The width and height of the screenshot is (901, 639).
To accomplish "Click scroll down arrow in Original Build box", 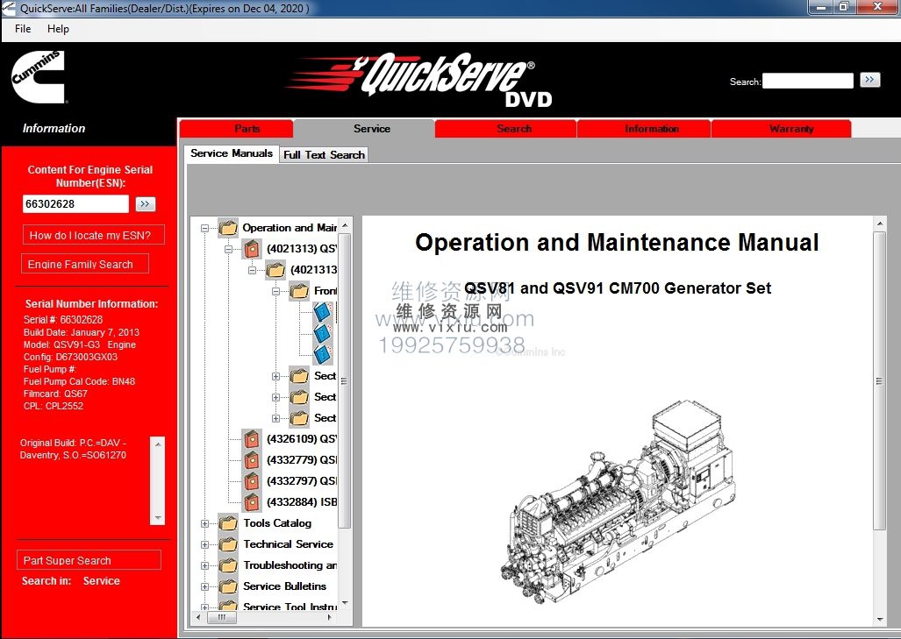I will coord(158,518).
